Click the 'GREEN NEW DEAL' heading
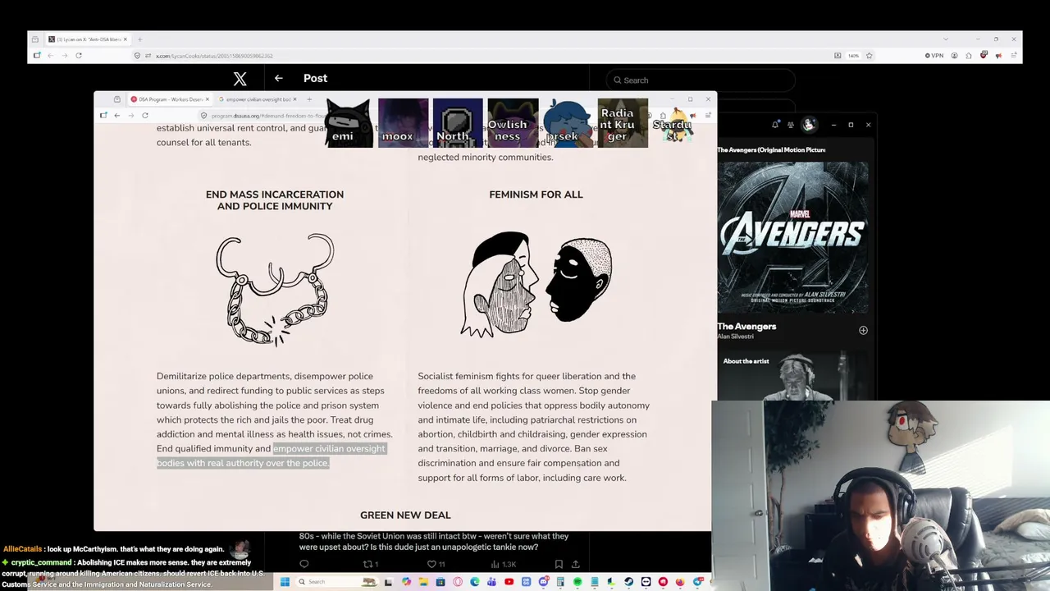 point(405,515)
